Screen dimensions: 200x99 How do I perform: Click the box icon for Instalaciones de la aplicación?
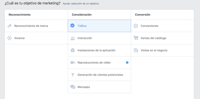[72, 50]
